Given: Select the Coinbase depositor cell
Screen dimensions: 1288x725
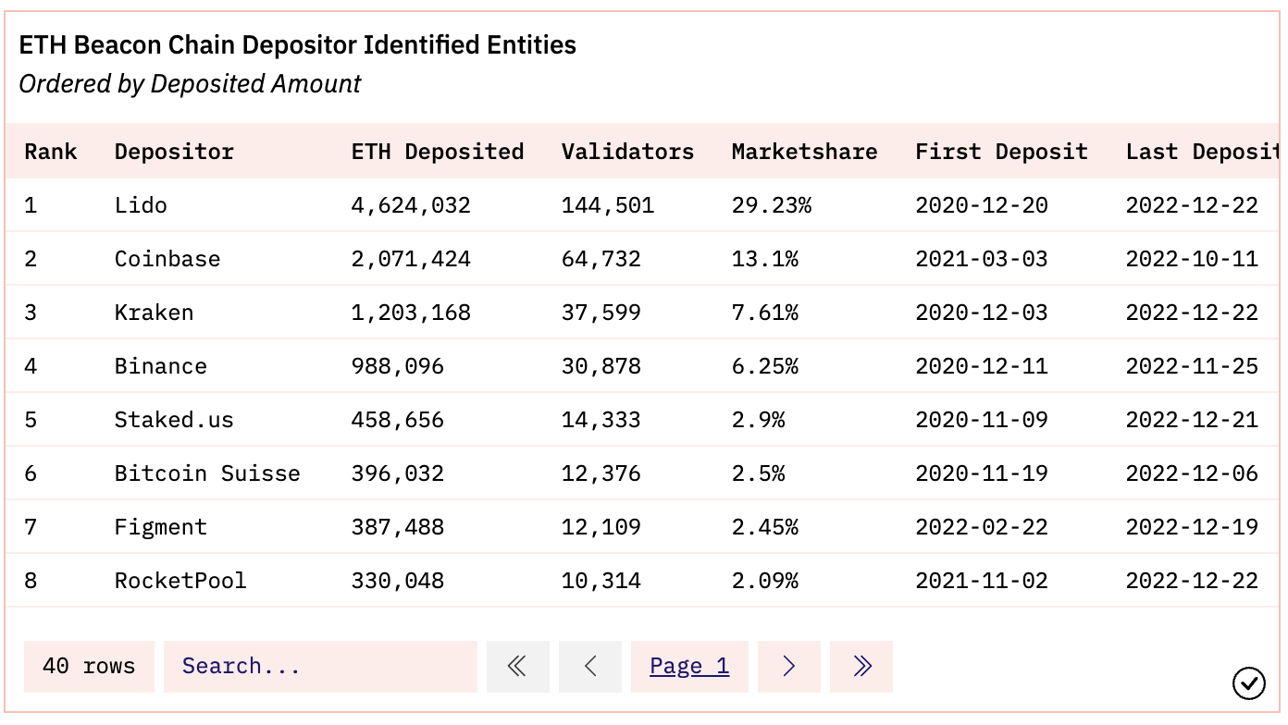Looking at the screenshot, I should click(x=167, y=259).
